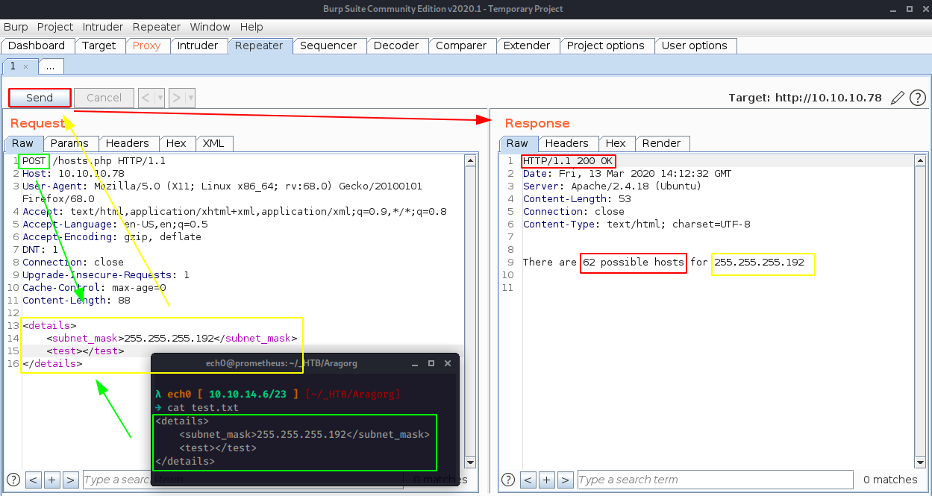The width and height of the screenshot is (932, 496).
Task: Switch to the Extender tab
Action: [527, 45]
